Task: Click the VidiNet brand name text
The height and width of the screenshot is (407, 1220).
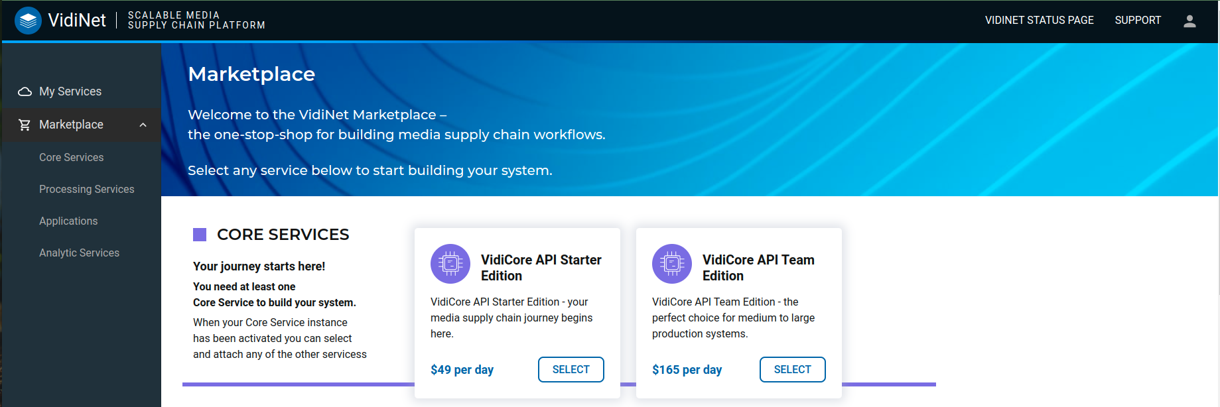Action: pyautogui.click(x=77, y=21)
